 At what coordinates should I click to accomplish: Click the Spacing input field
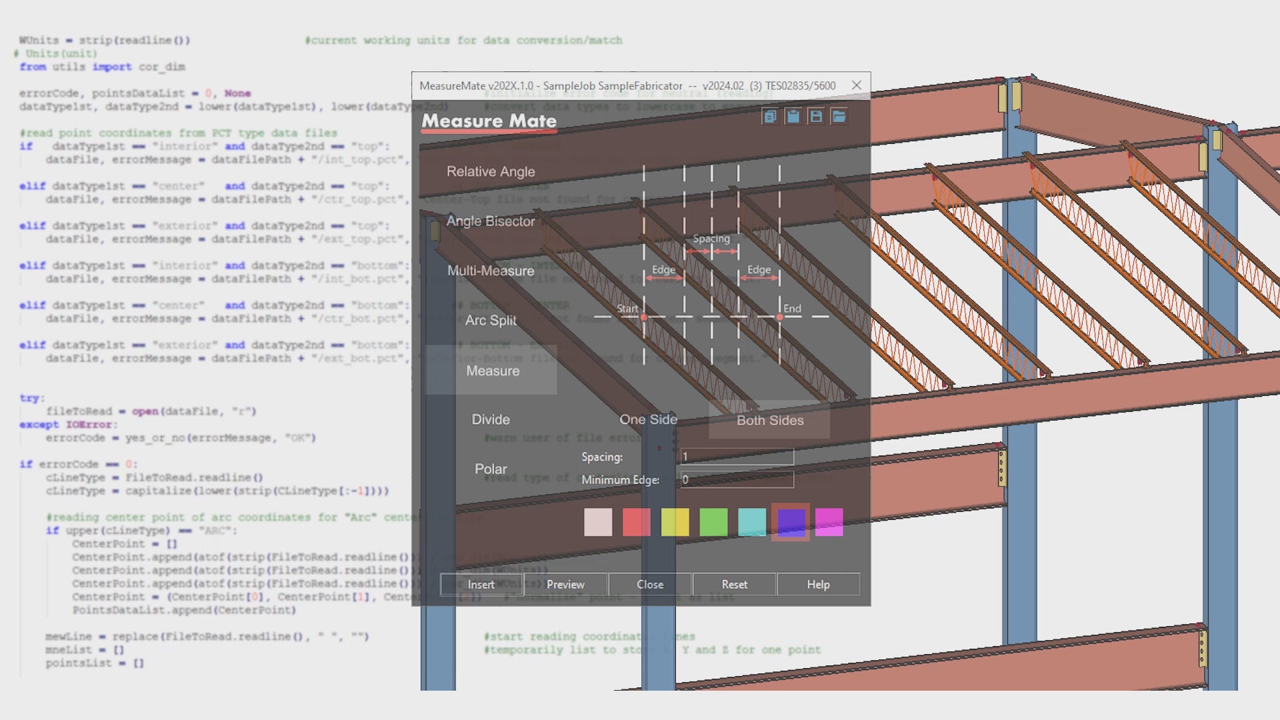(x=737, y=457)
